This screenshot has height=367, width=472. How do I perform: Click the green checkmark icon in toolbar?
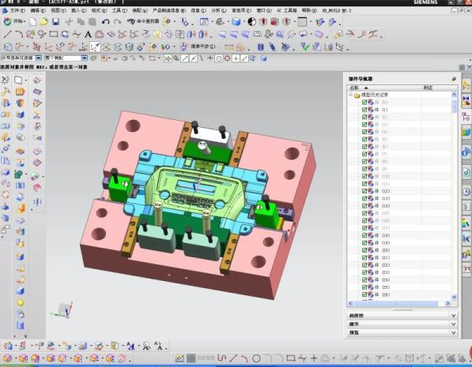[x=305, y=47]
